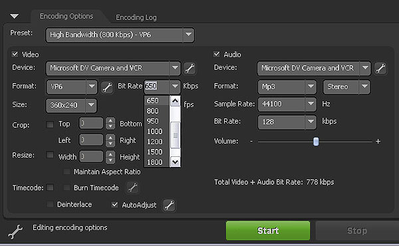
Task: Adjust the Volume slider handle
Action: coord(316,142)
